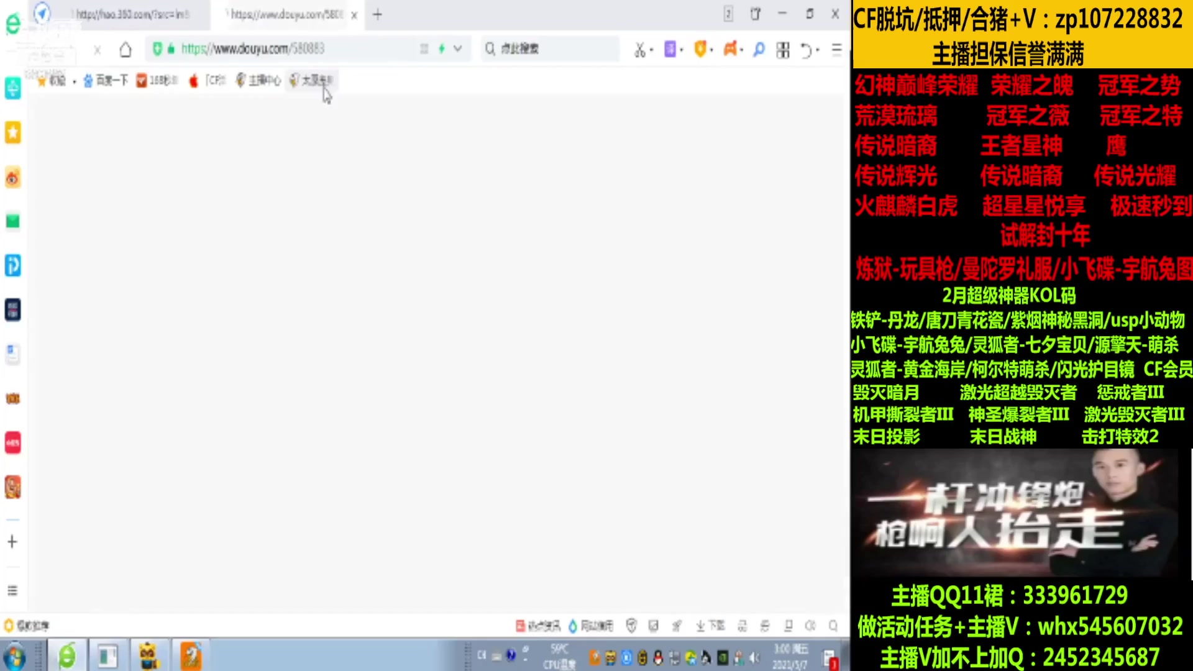Switch to the hao.360.com tab
The width and height of the screenshot is (1193, 671).
click(x=132, y=14)
